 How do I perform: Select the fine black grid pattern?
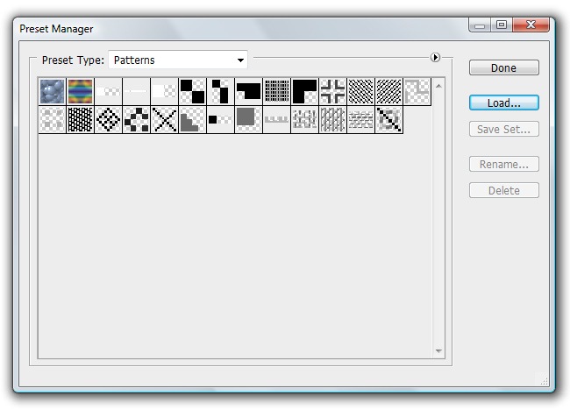tap(276, 91)
